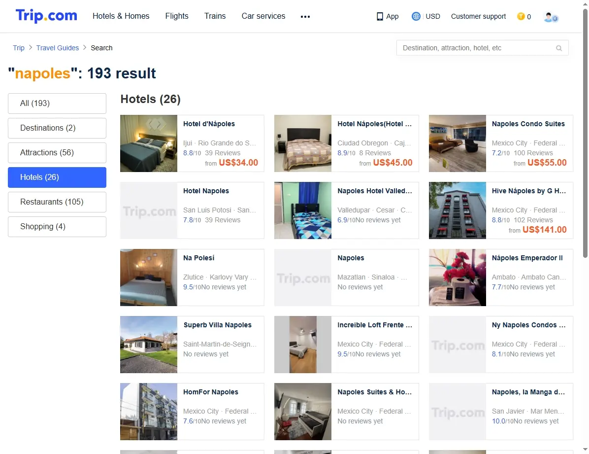
Task: Click Ny Napoles Condos title
Action: [x=529, y=325]
